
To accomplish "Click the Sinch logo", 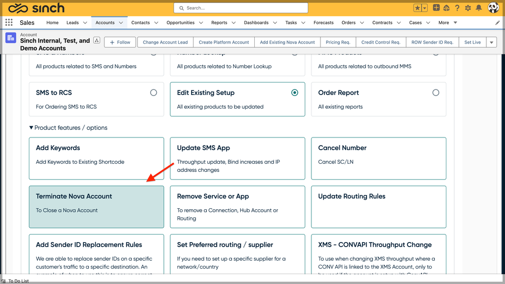I will (x=36, y=8).
